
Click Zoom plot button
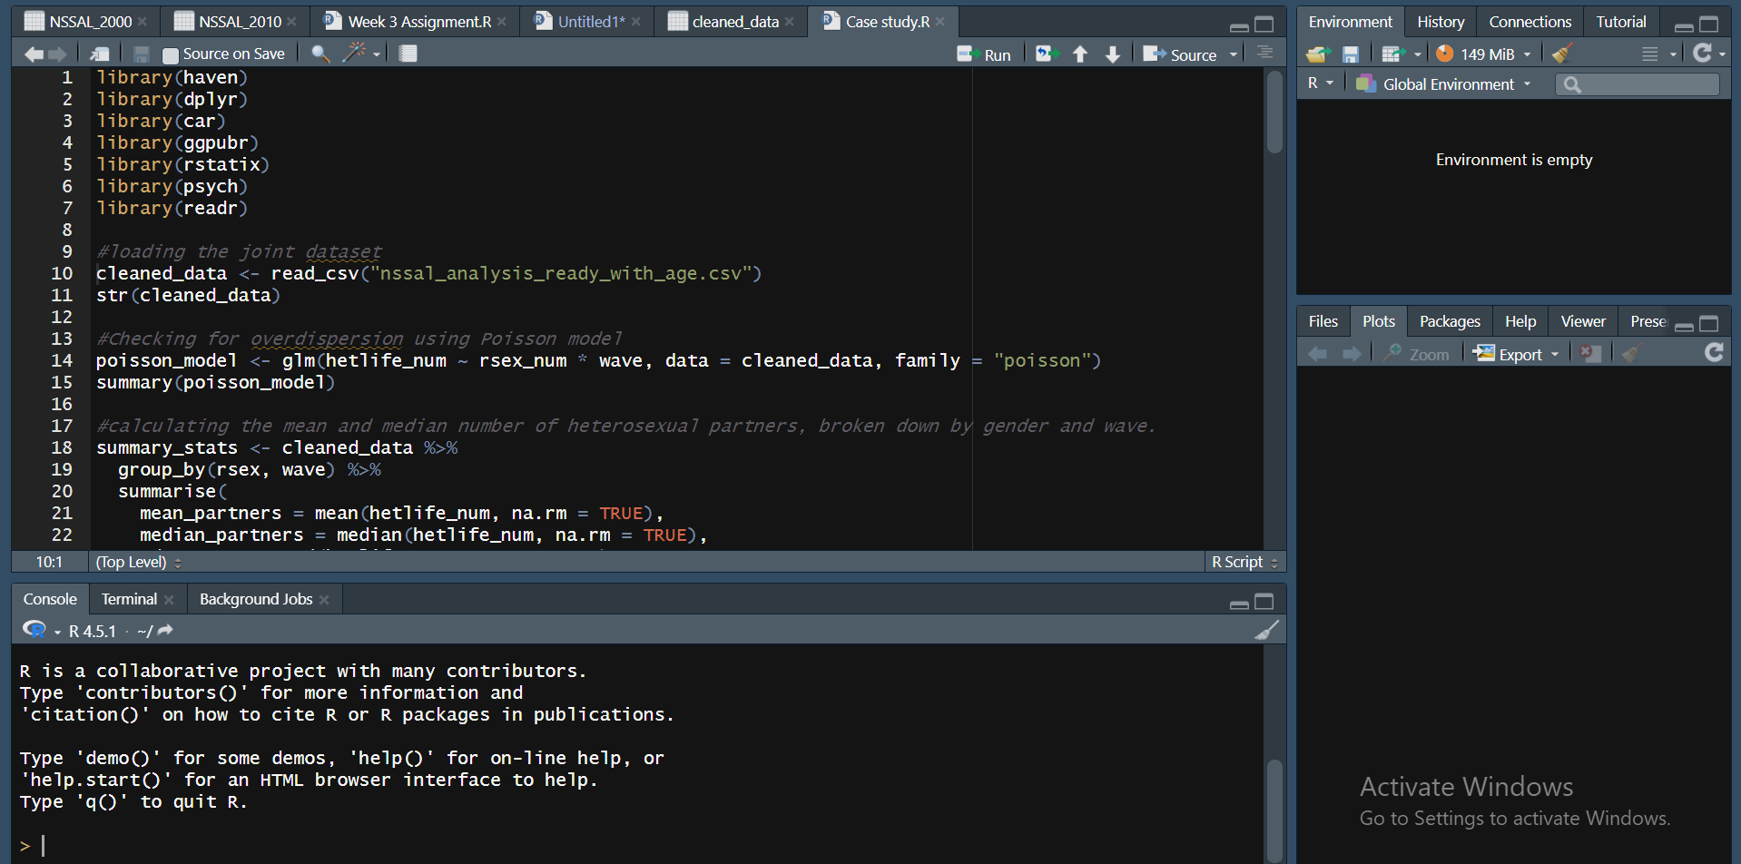[x=1417, y=354]
